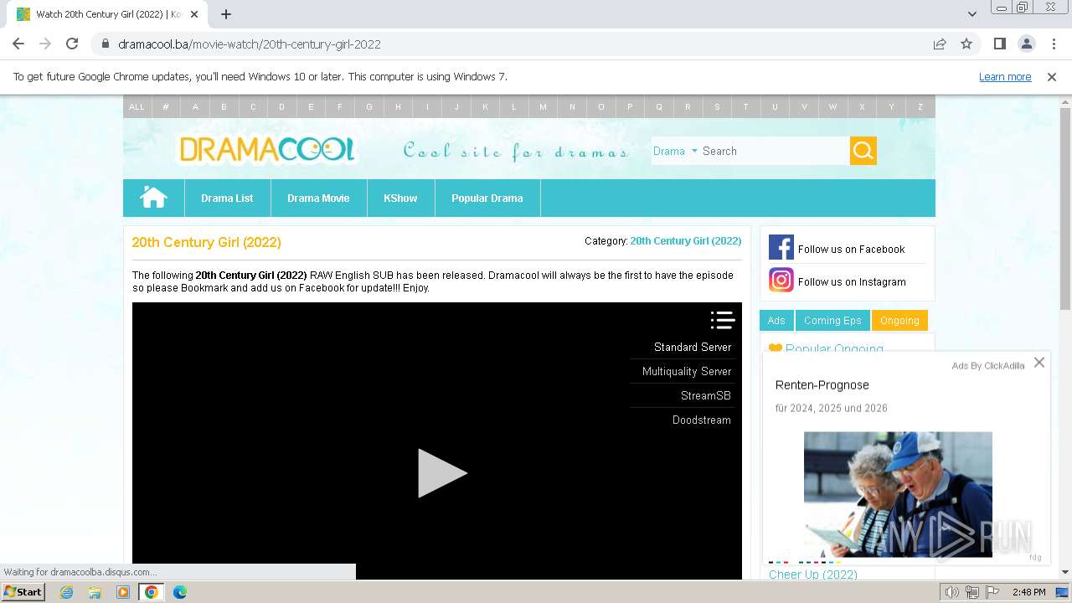Filter dramas by letter K
1072x603 pixels.
pos(485,106)
